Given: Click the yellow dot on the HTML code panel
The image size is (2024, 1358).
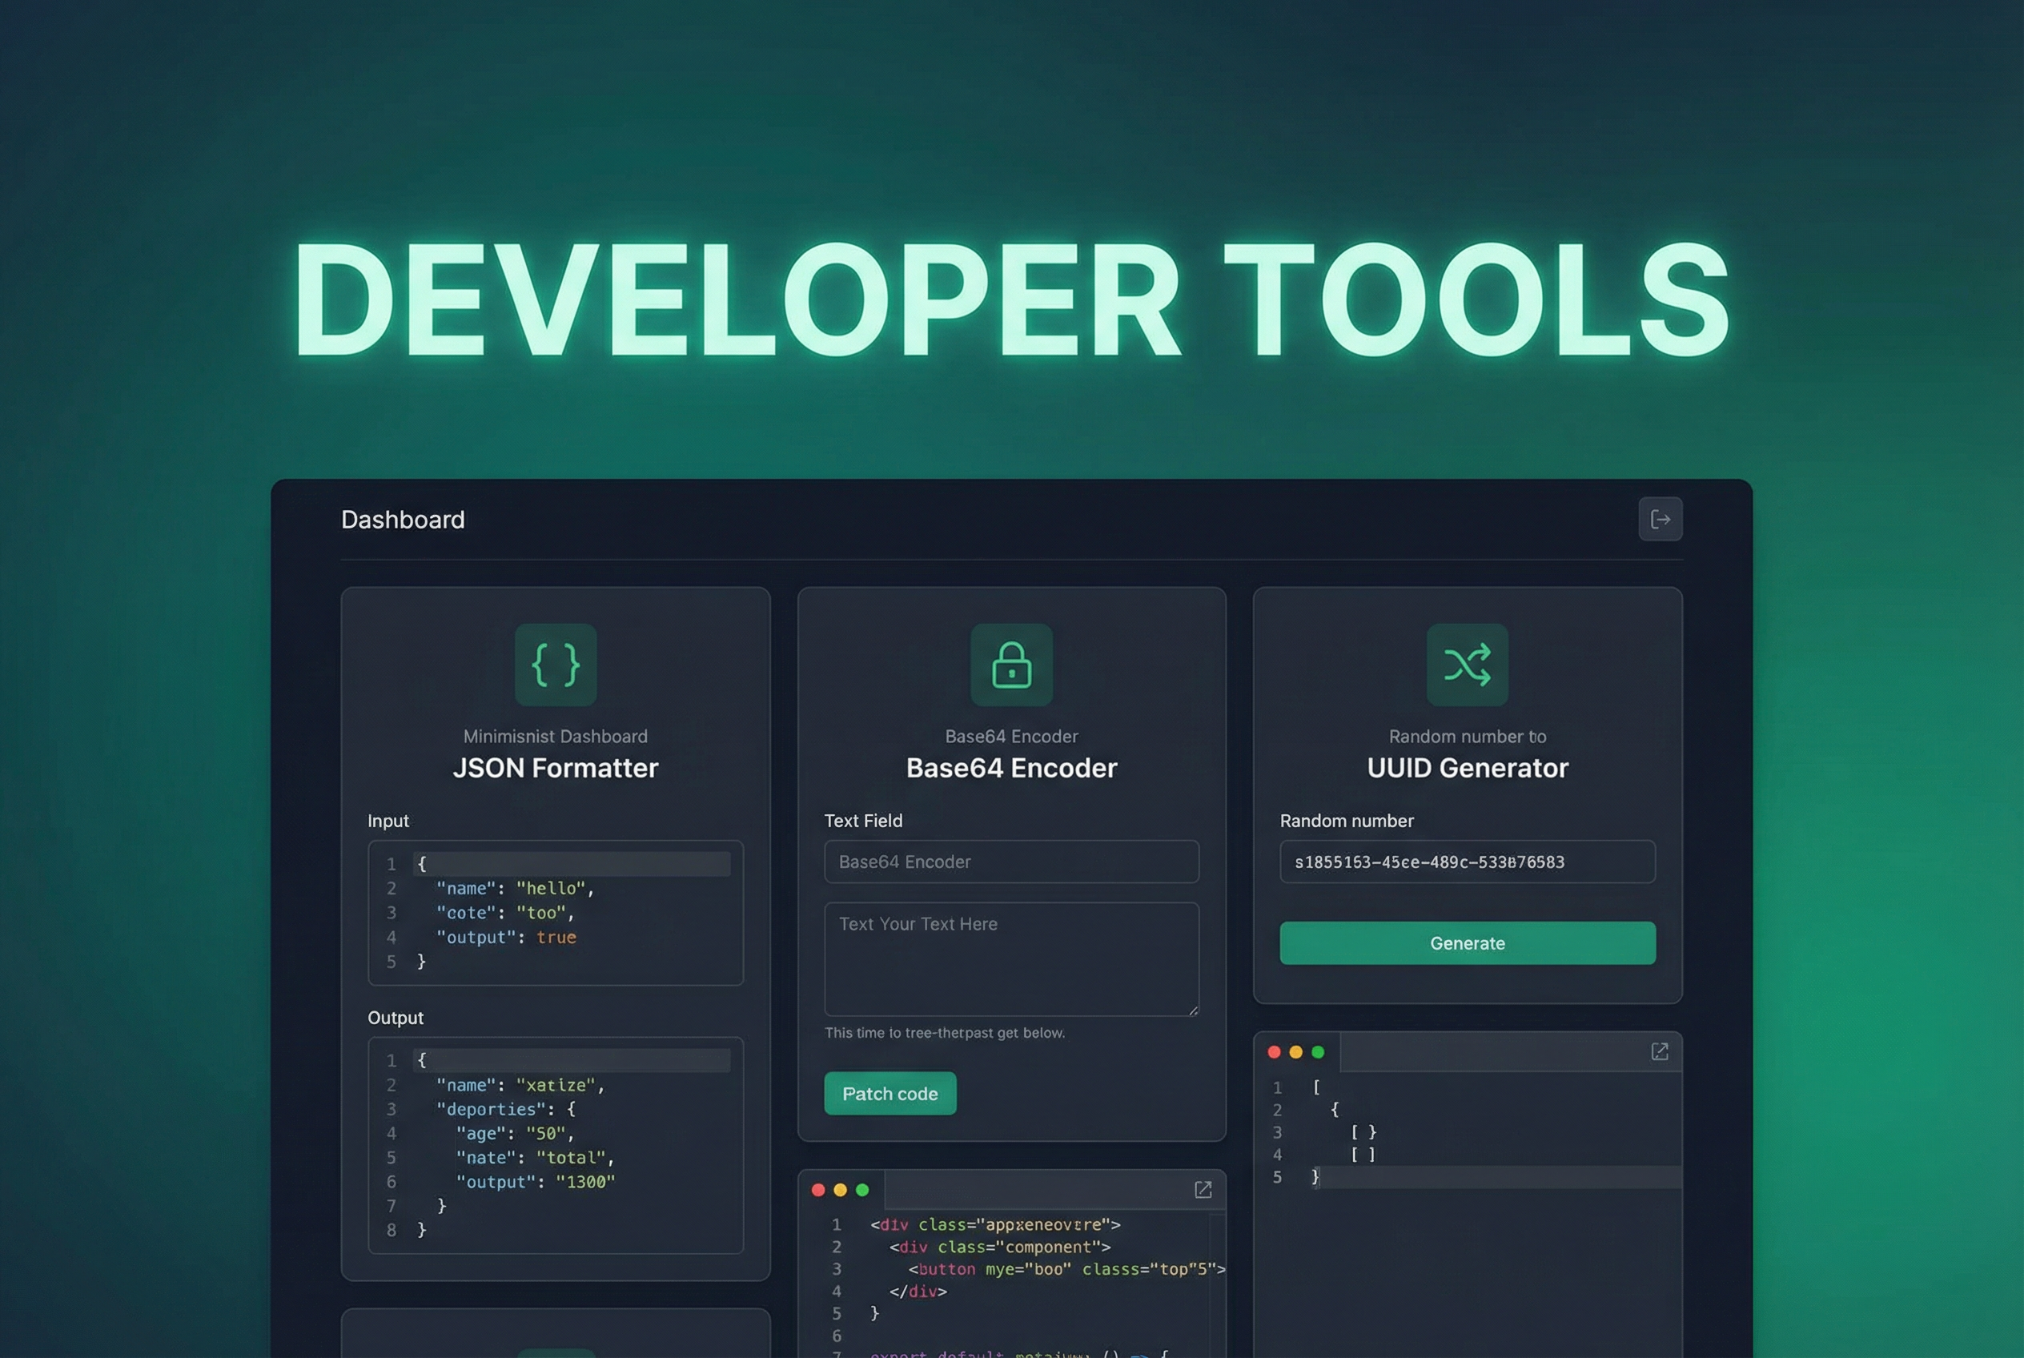Looking at the screenshot, I should point(840,1189).
